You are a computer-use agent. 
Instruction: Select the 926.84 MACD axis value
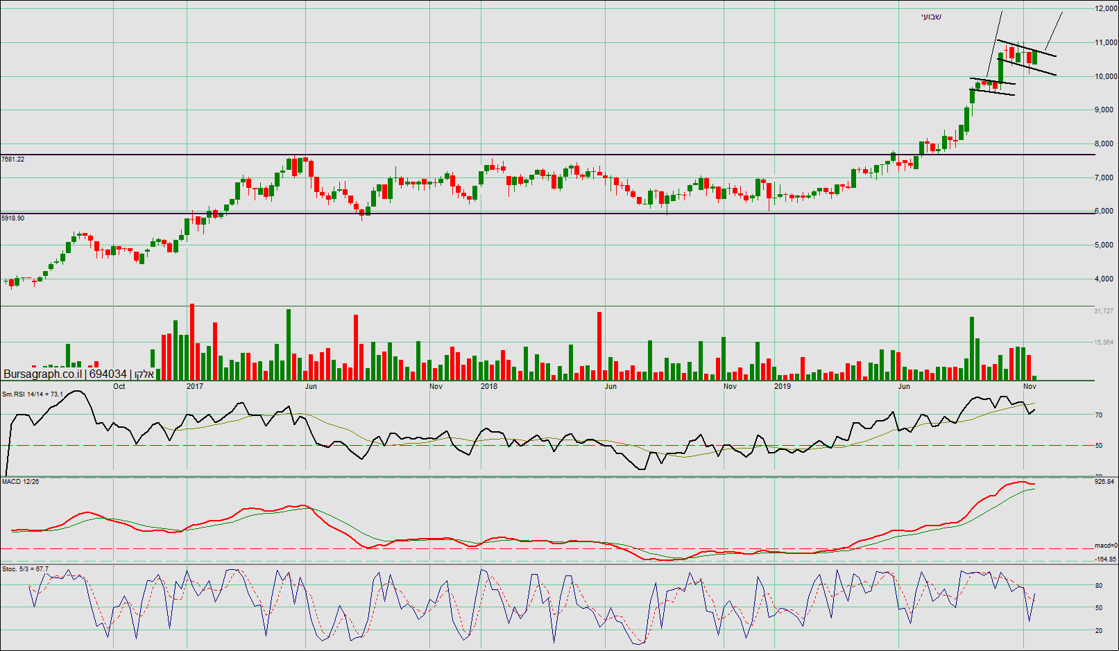(1104, 481)
